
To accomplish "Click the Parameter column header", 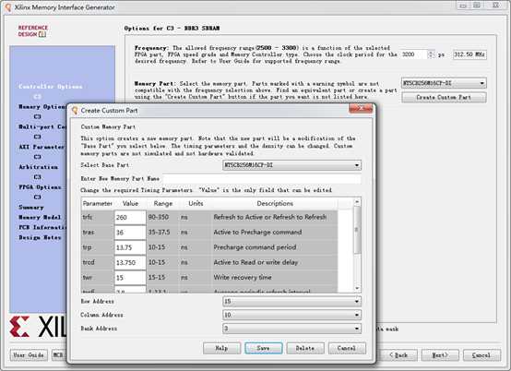I will pyautogui.click(x=98, y=203).
